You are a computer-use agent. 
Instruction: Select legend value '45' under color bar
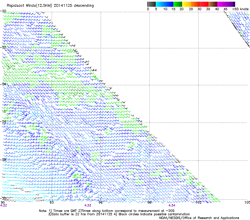point(225,9)
